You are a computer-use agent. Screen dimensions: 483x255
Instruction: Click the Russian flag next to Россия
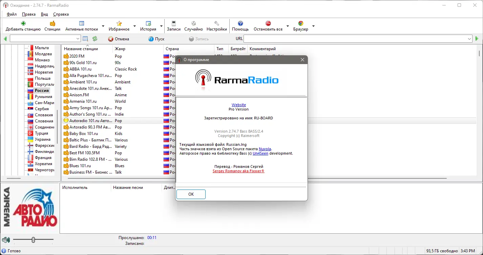[x=30, y=91]
